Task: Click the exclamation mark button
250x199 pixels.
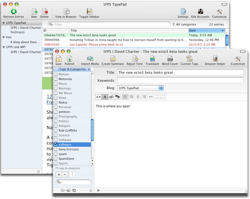Action: [x=72, y=174]
